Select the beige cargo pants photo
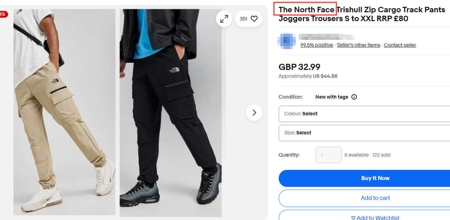Screen dimensions: 450x220 64,113
